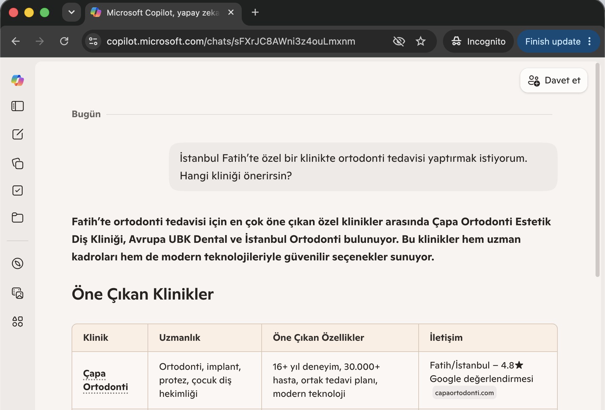Click the user's question message bubble
The height and width of the screenshot is (410, 605).
[x=363, y=167]
